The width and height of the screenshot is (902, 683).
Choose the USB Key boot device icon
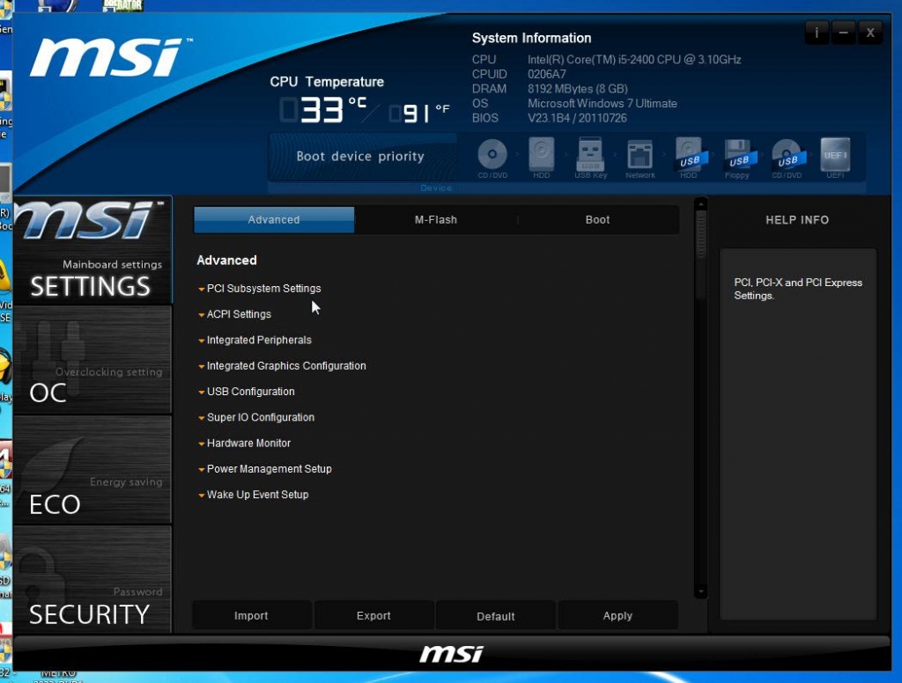(590, 155)
